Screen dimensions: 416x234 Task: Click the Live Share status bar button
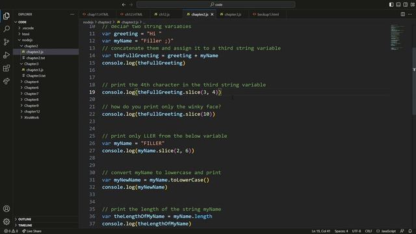point(32,231)
